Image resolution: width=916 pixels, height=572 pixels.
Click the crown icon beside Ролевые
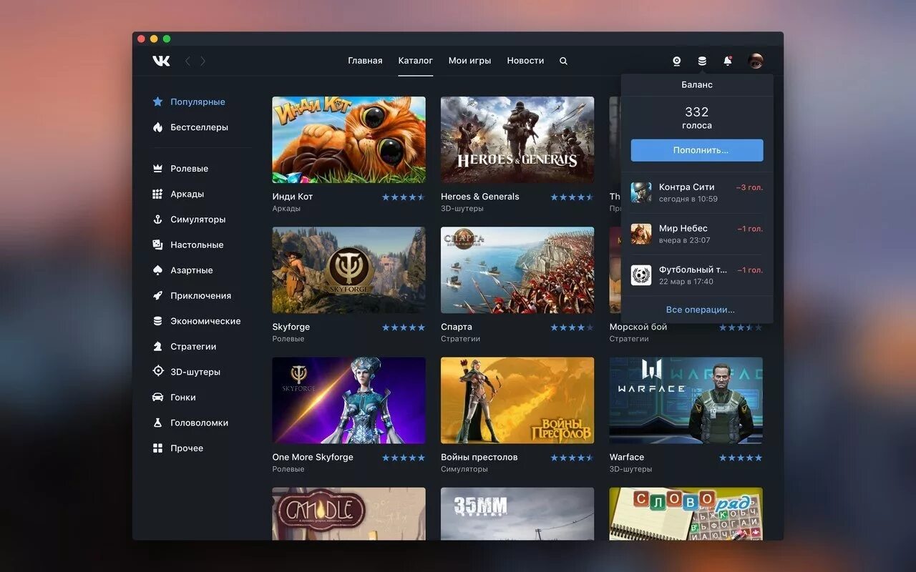(x=157, y=169)
